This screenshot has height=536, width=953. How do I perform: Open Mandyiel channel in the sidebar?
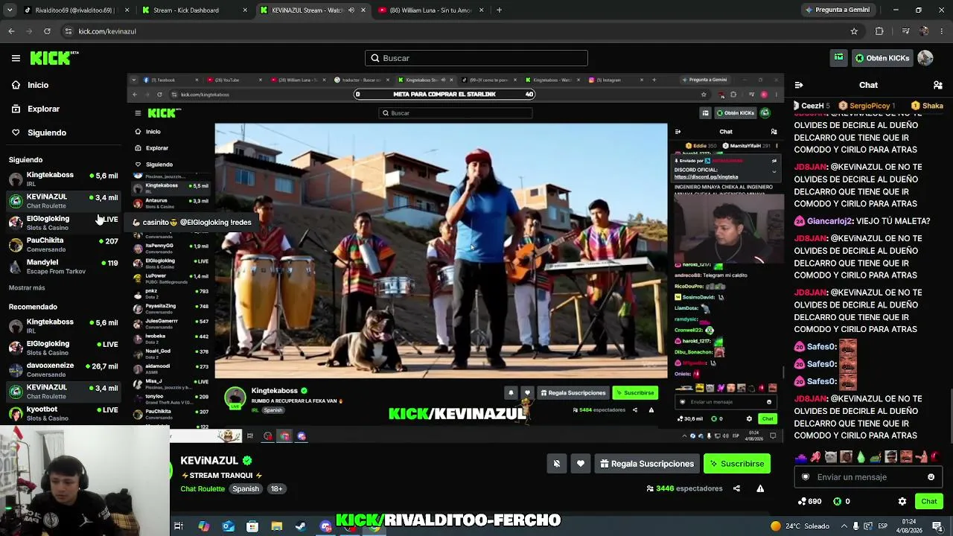click(63, 267)
